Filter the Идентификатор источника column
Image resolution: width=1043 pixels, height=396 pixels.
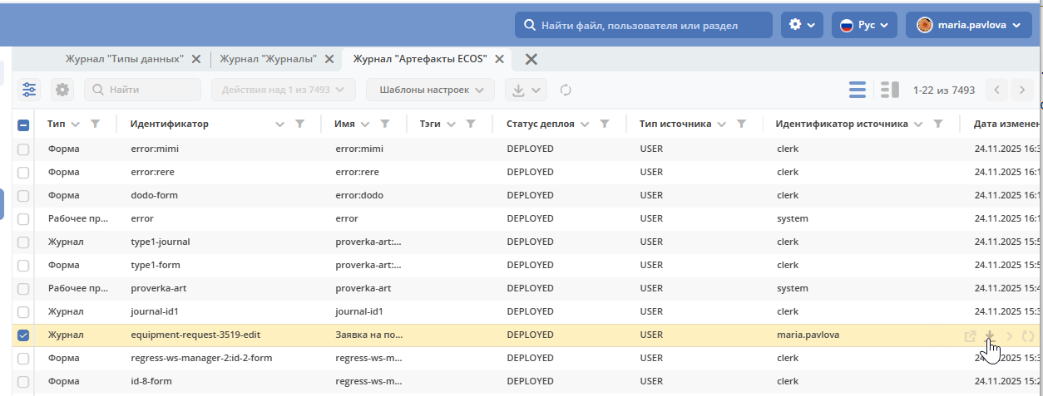[938, 124]
